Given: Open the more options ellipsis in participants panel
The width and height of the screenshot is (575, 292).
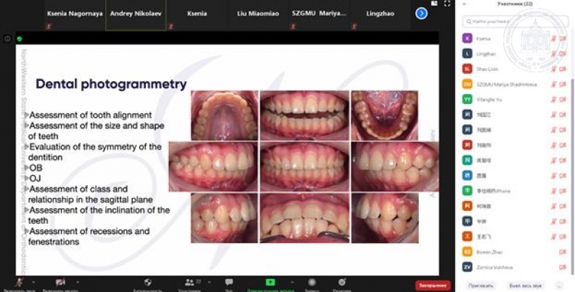Looking at the screenshot, I should (x=559, y=286).
